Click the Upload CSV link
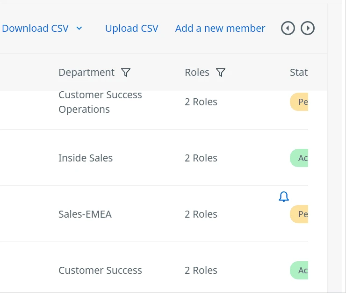 click(x=132, y=28)
